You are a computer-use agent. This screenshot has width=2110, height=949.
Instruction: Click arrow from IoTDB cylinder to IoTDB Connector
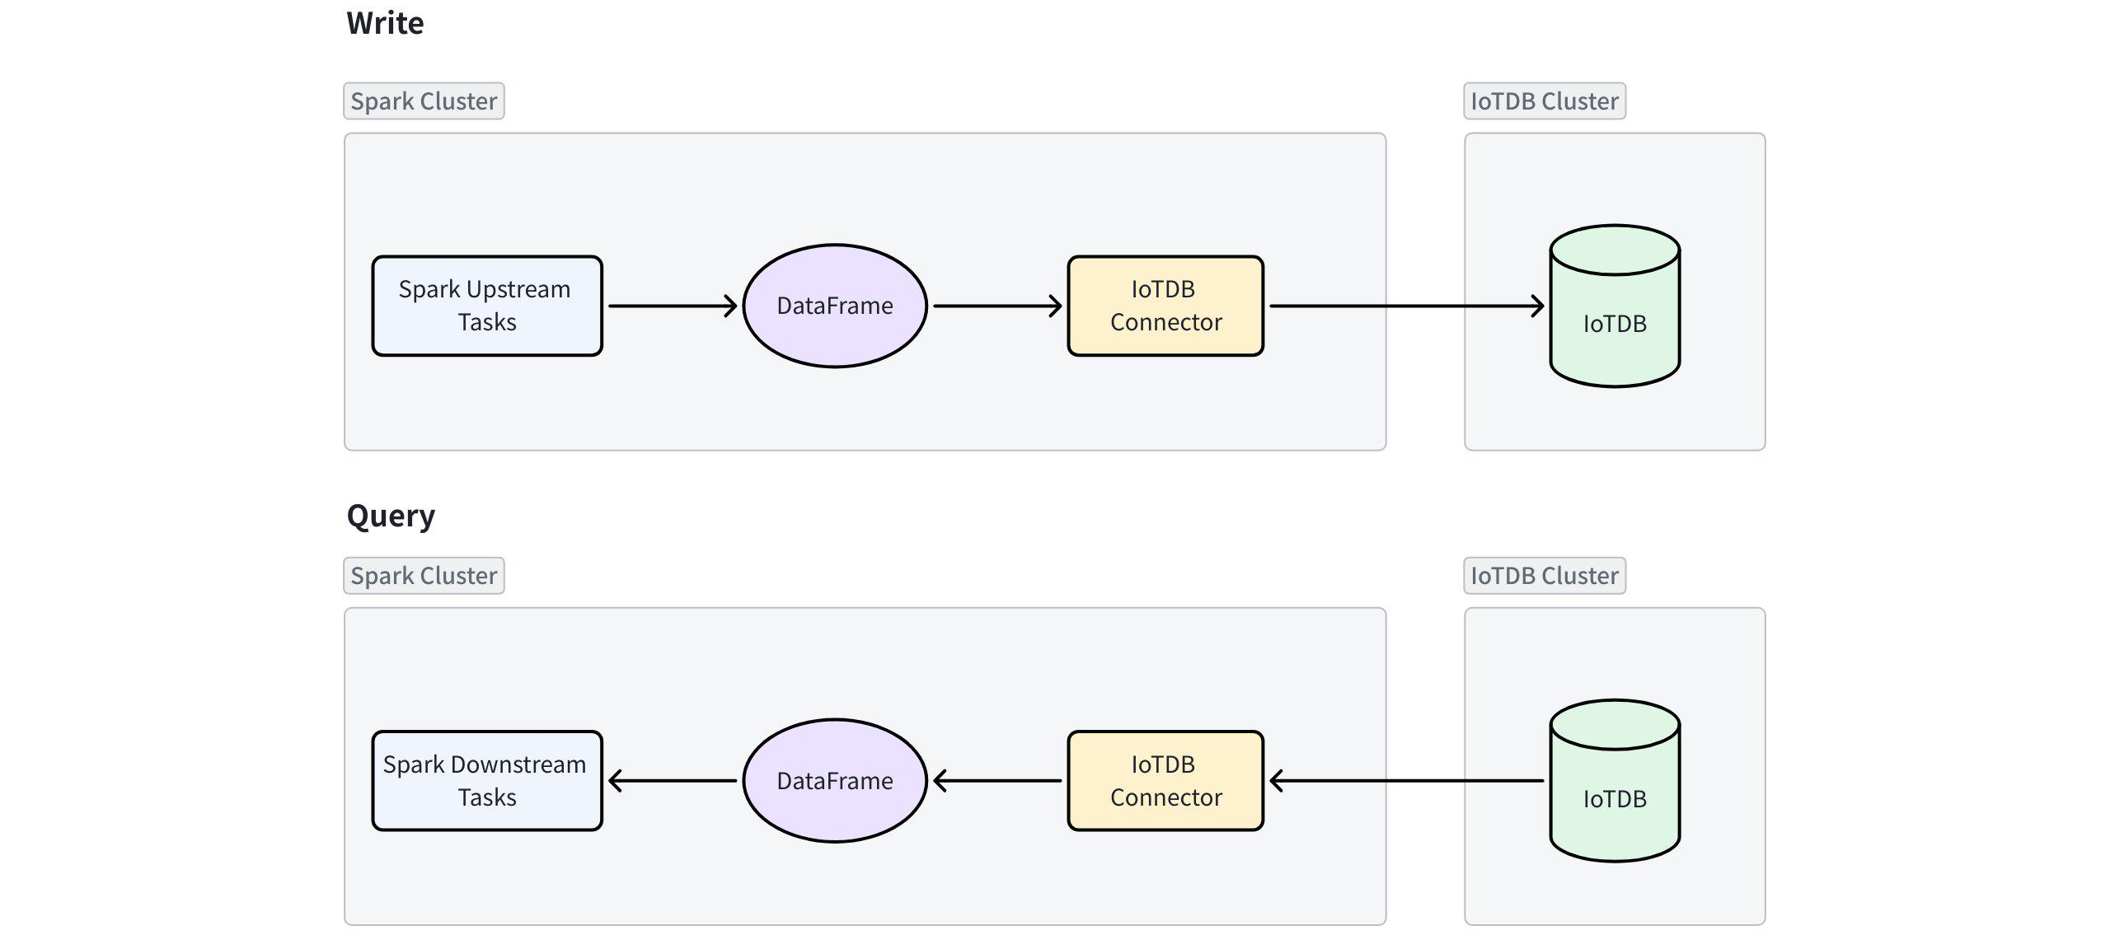pyautogui.click(x=1406, y=781)
